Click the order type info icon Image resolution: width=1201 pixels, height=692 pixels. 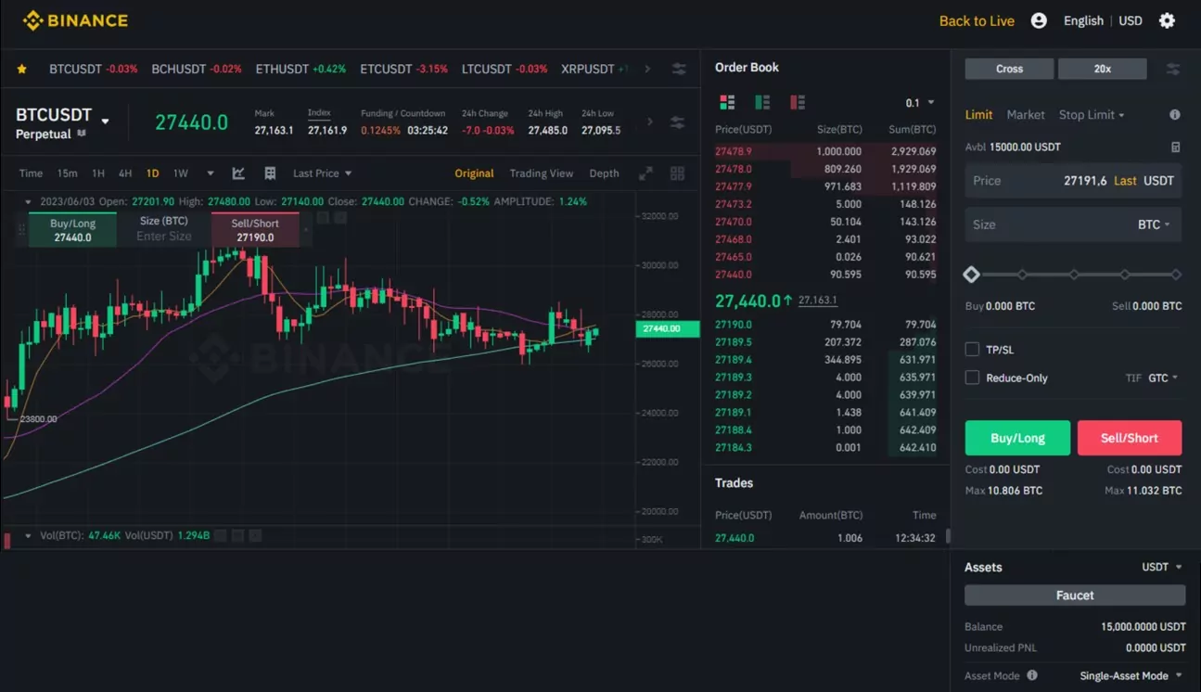point(1175,115)
